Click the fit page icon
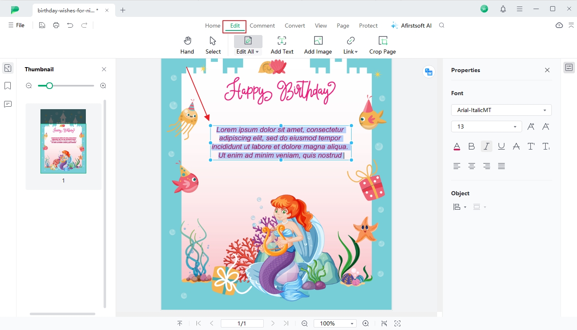This screenshot has height=330, width=577. 384,323
